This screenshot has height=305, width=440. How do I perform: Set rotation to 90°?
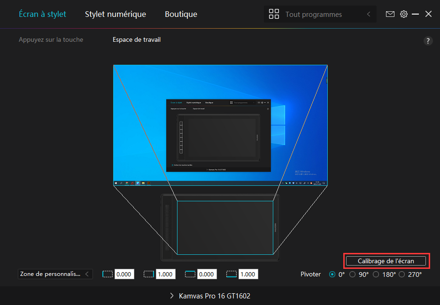pyautogui.click(x=353, y=274)
